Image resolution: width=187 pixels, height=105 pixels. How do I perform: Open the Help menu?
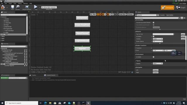coord(31,3)
